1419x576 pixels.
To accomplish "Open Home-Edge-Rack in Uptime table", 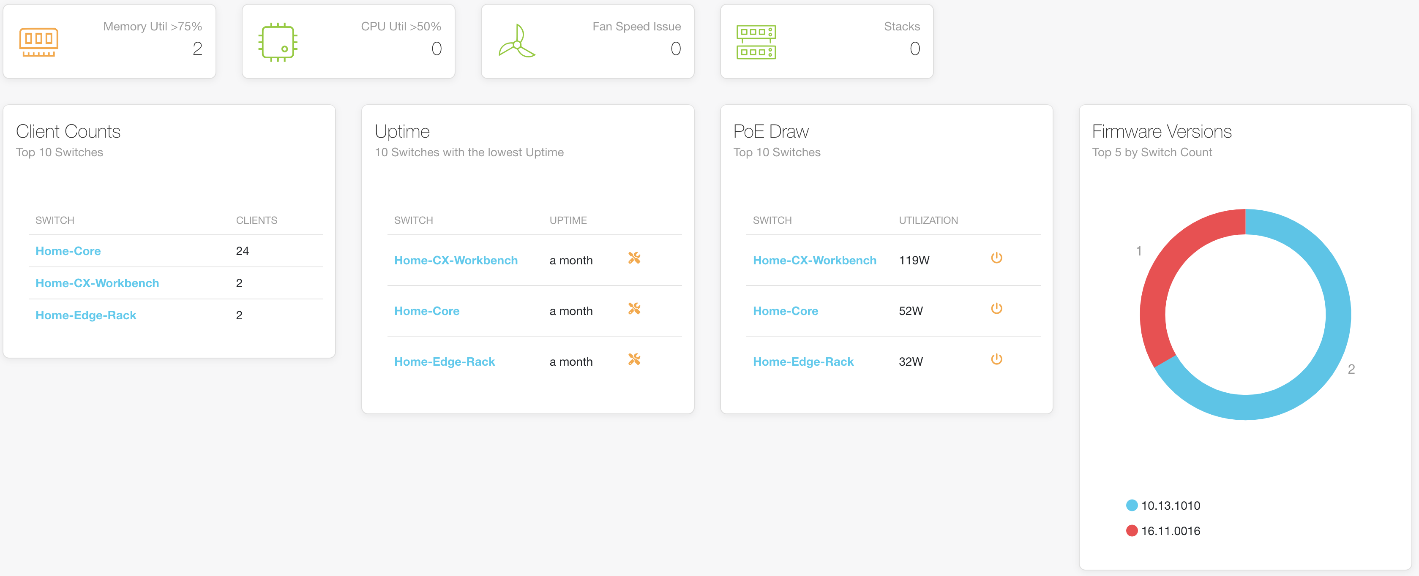I will click(444, 362).
